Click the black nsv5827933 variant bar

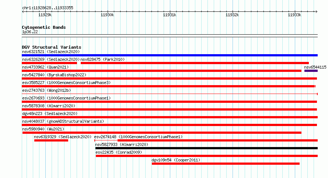click(x=206, y=148)
